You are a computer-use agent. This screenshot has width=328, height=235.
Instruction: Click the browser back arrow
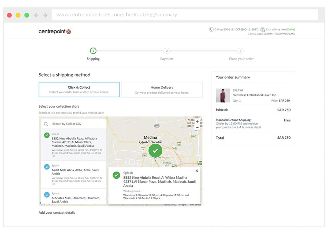point(36,15)
